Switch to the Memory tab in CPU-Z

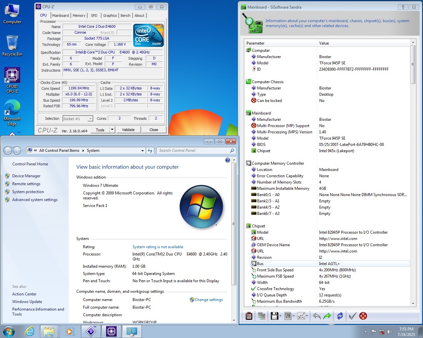(x=79, y=16)
